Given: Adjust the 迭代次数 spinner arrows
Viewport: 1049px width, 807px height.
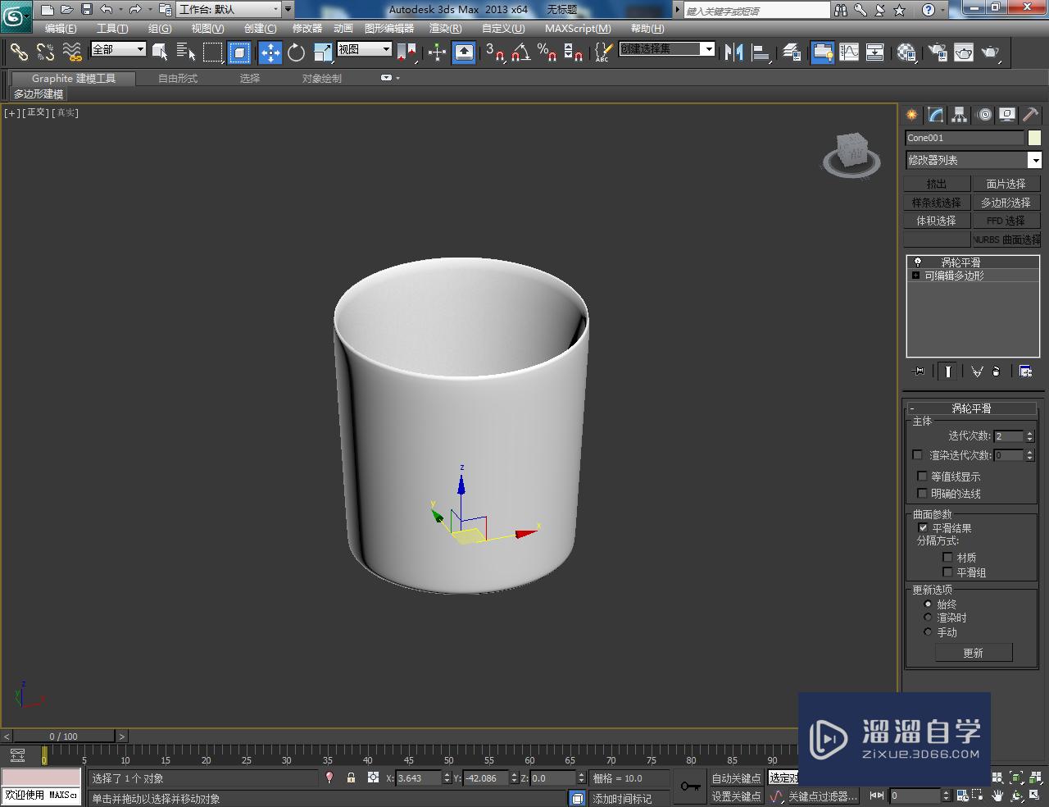Looking at the screenshot, I should pyautogui.click(x=1030, y=436).
